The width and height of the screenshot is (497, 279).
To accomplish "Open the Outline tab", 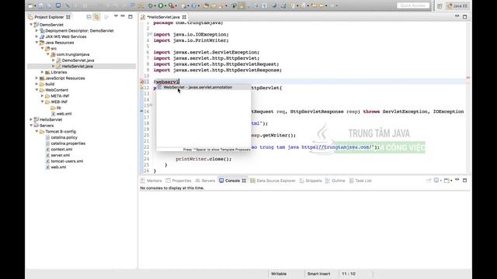I will [335, 181].
